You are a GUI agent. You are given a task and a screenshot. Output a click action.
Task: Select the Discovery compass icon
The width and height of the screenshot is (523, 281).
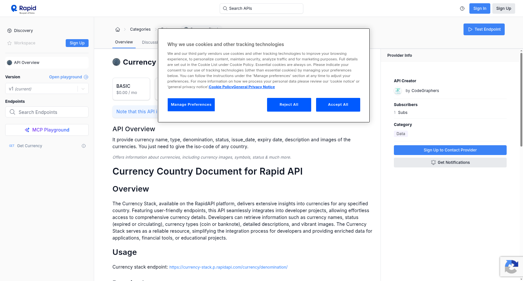[x=9, y=31]
